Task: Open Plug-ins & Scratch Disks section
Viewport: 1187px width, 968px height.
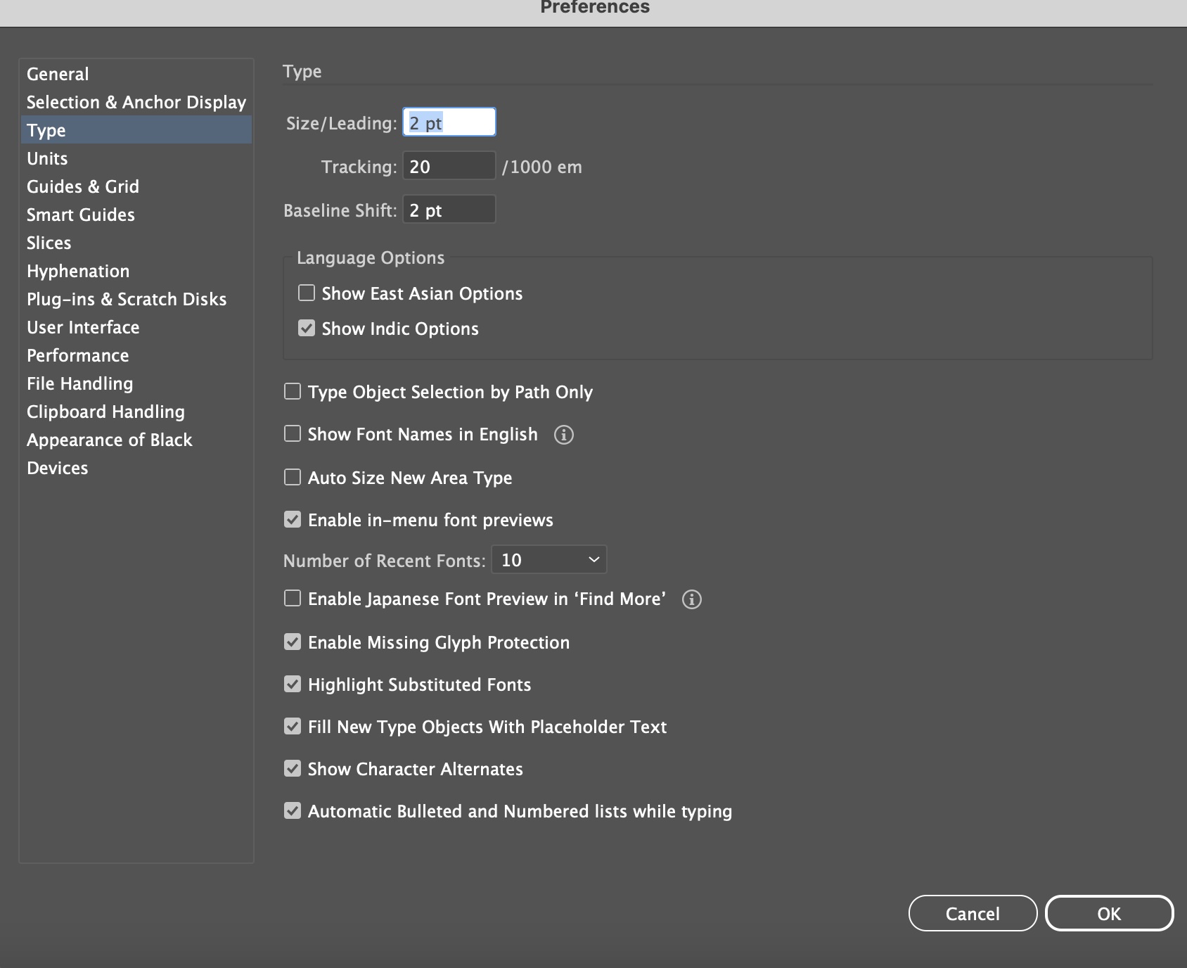Action: point(127,299)
